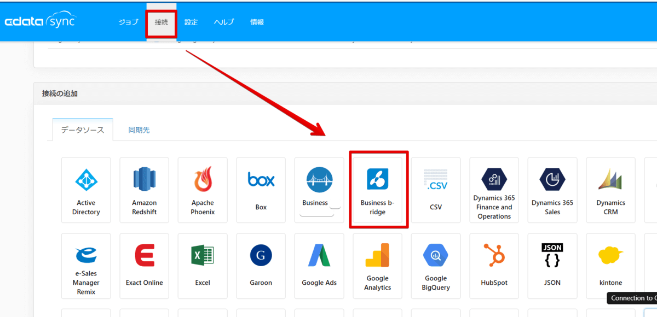Screen dimensions: 657x317
Task: Choose the Apache Phoenix data source
Action: (203, 190)
